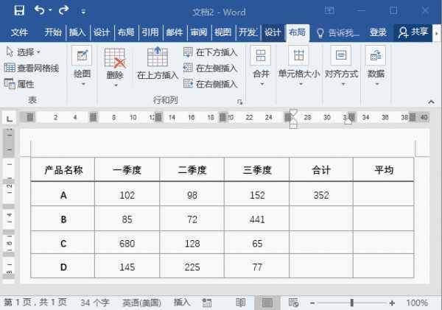This screenshot has height=310, width=442.
Task: Open the Undo history dropdown arrow
Action: pos(50,10)
